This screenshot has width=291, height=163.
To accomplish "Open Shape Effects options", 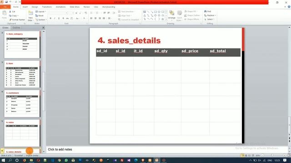I will 192,19.
